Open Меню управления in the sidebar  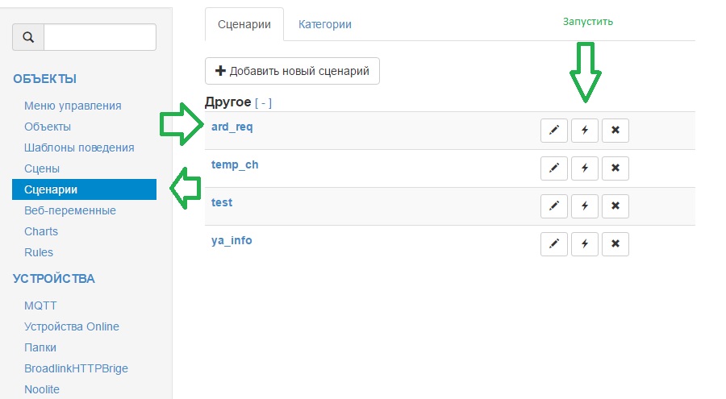[73, 106]
